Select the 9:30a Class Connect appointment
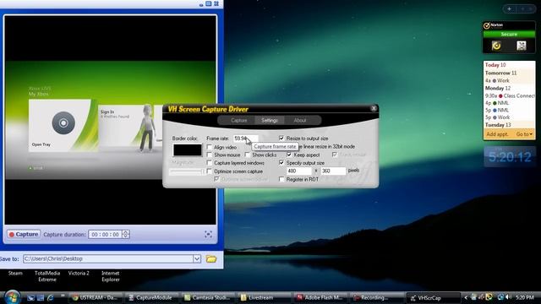This screenshot has height=304, width=541. click(x=510, y=95)
